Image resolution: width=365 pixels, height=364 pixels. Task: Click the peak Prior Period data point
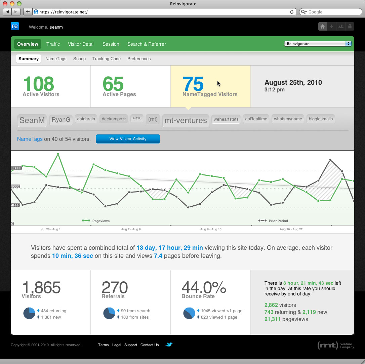click(330, 160)
